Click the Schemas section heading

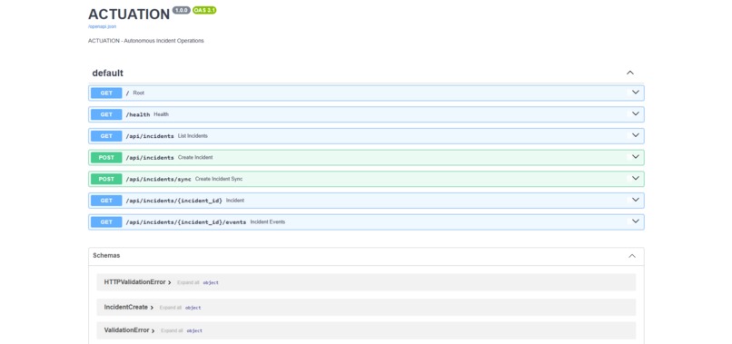click(106, 255)
